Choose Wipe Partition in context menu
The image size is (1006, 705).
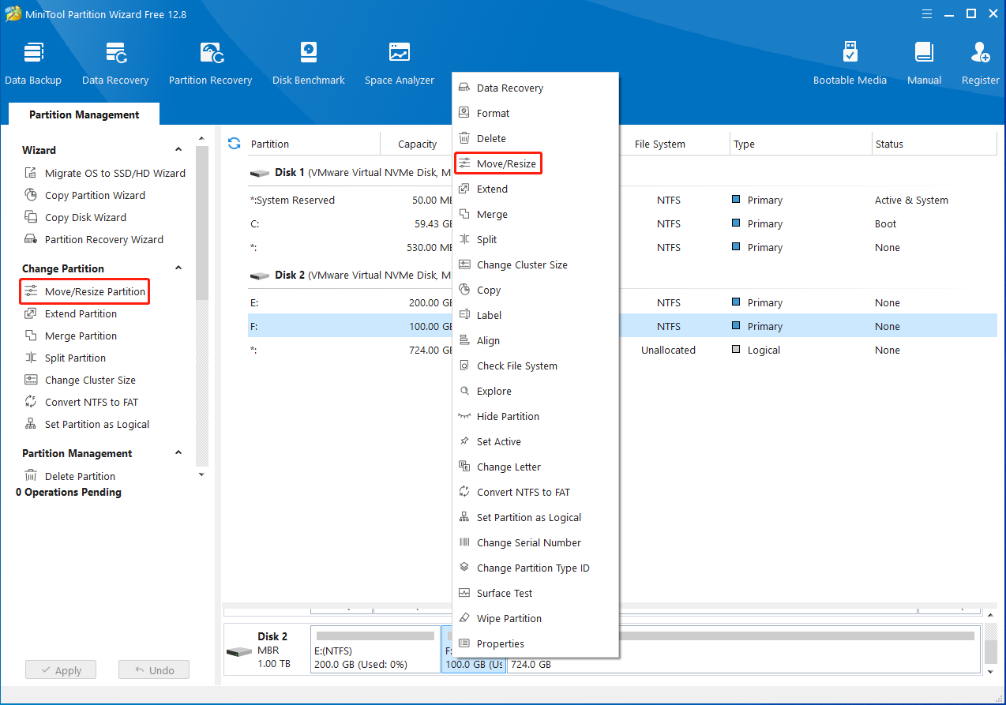[x=535, y=618]
